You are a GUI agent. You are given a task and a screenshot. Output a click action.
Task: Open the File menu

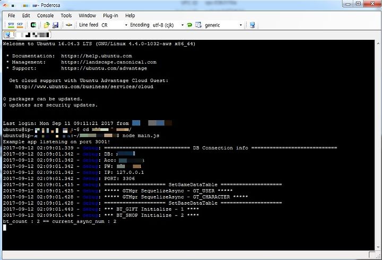[12, 15]
